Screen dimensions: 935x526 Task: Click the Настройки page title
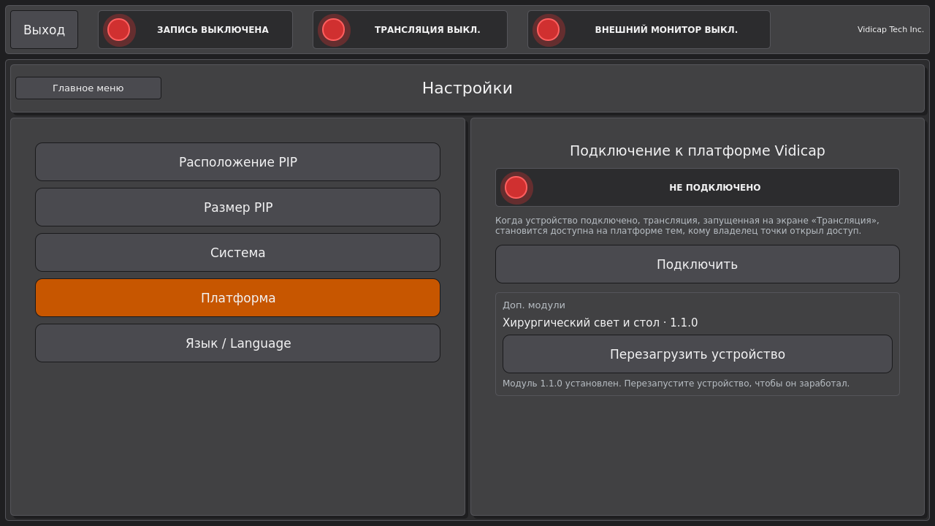point(467,88)
